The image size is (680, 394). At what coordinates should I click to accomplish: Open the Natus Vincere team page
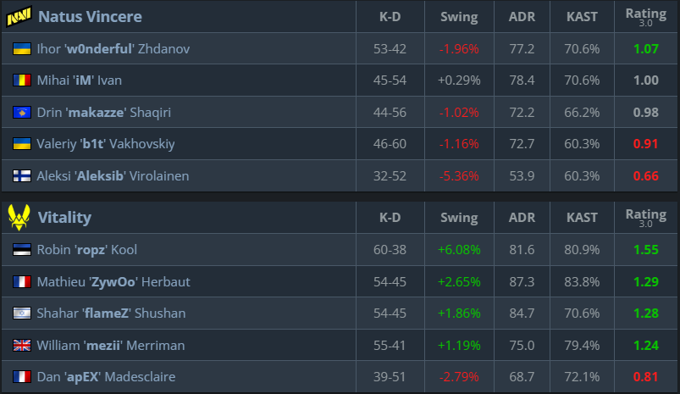pos(91,16)
